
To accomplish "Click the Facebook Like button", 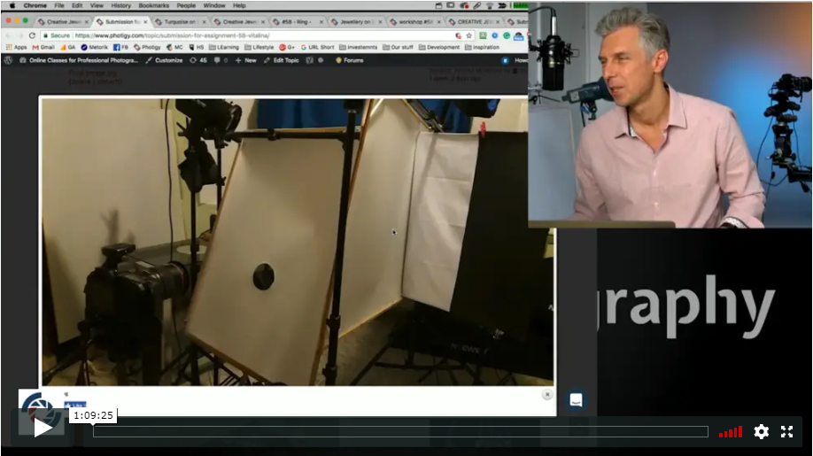I will (x=74, y=405).
